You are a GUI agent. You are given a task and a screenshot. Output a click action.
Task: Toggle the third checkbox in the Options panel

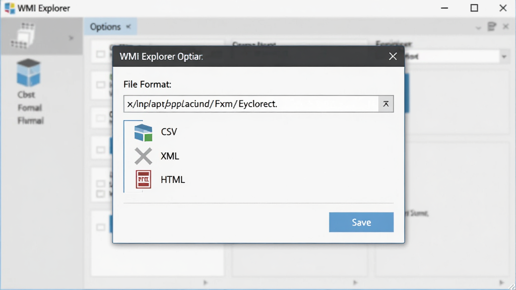point(101,118)
